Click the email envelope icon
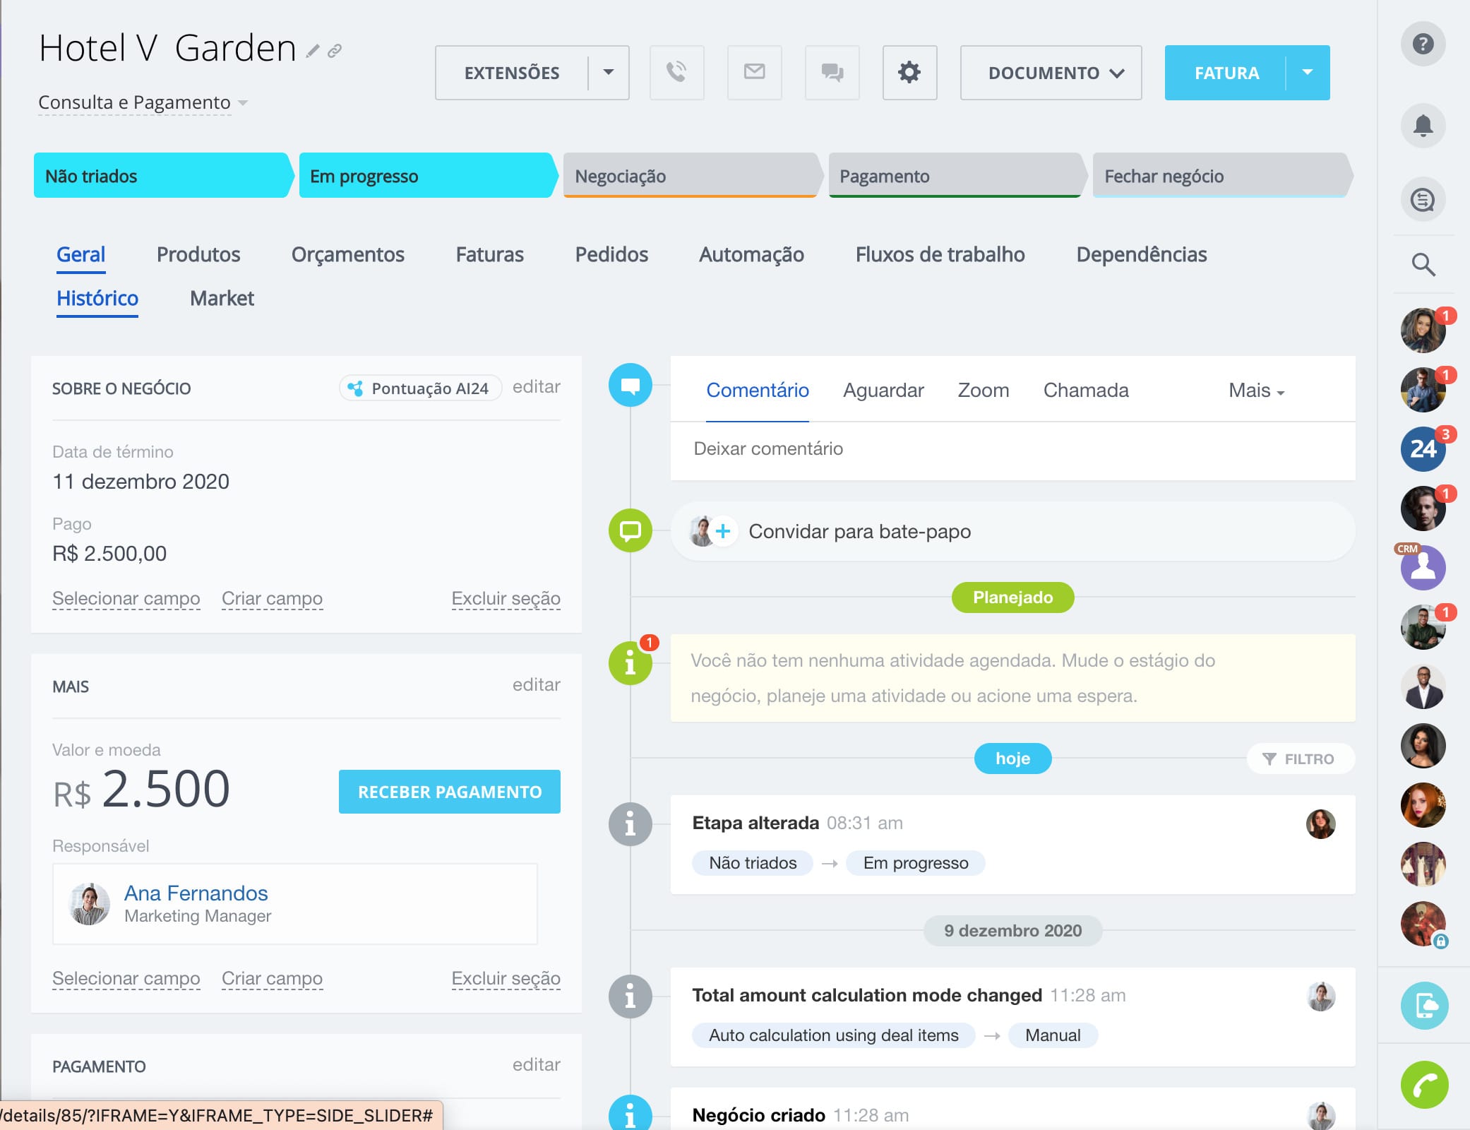 pos(754,73)
